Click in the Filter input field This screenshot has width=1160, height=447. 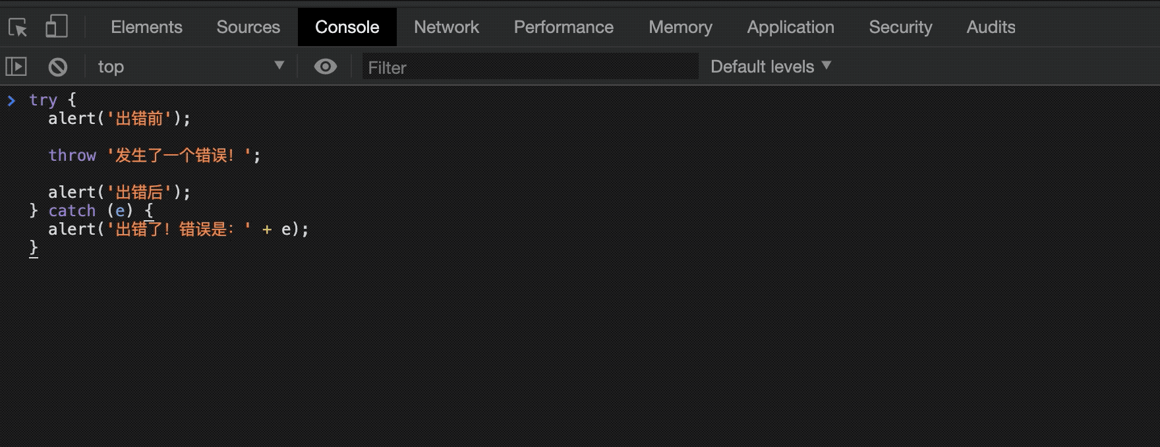(530, 67)
